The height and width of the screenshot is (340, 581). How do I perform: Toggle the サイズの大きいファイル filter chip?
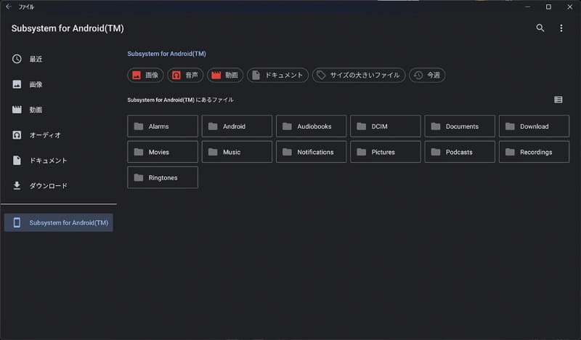(359, 76)
